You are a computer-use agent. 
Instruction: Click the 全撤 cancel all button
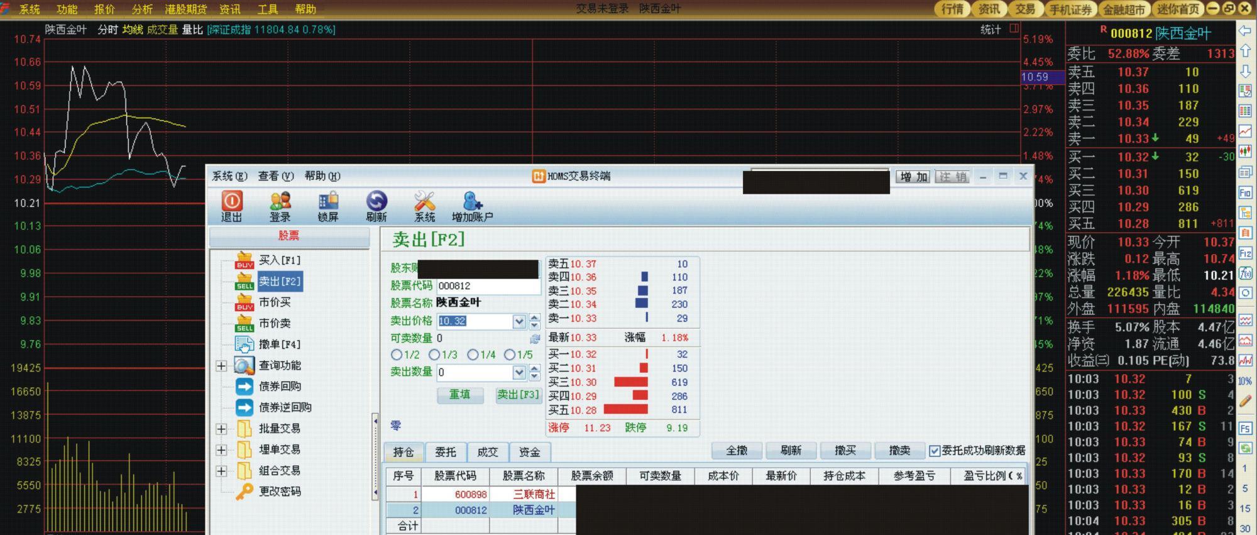pyautogui.click(x=737, y=451)
